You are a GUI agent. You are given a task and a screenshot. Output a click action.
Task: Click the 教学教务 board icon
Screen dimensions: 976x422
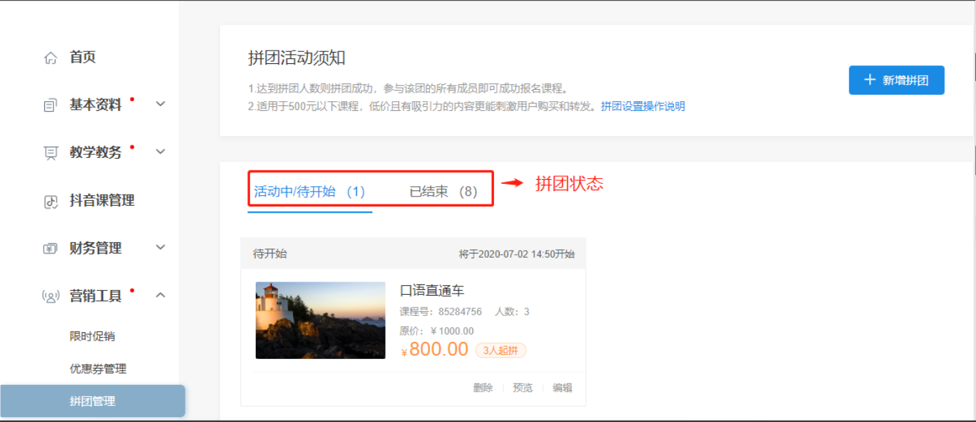pyautogui.click(x=51, y=153)
